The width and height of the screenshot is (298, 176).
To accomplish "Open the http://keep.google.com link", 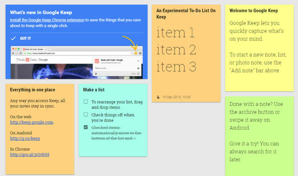I will coord(32,122).
